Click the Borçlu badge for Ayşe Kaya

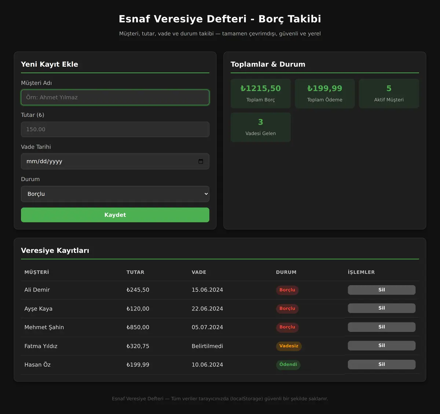tap(287, 308)
